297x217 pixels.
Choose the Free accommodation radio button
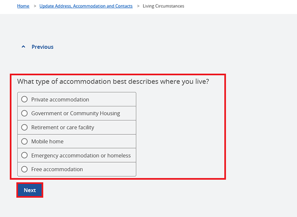click(x=25, y=169)
